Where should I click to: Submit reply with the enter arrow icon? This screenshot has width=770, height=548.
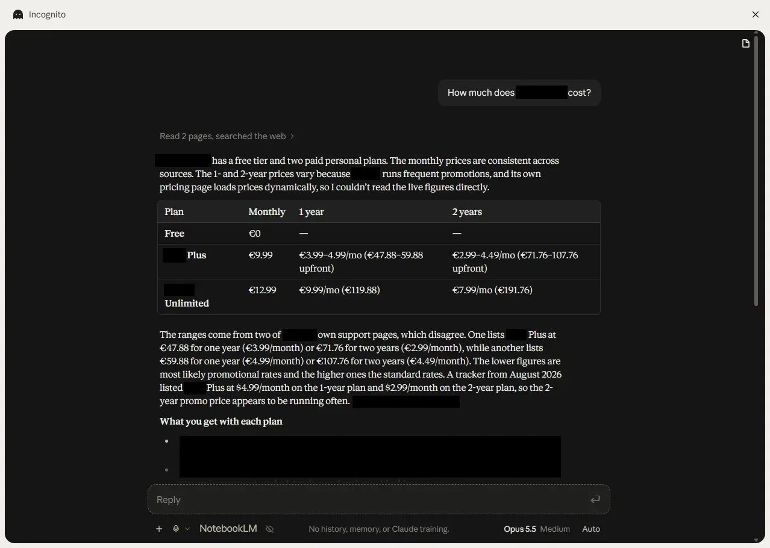click(x=595, y=499)
